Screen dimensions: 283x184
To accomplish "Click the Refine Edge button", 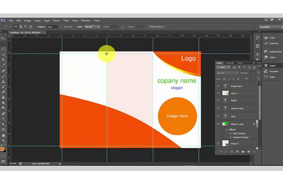I will pos(157,27).
